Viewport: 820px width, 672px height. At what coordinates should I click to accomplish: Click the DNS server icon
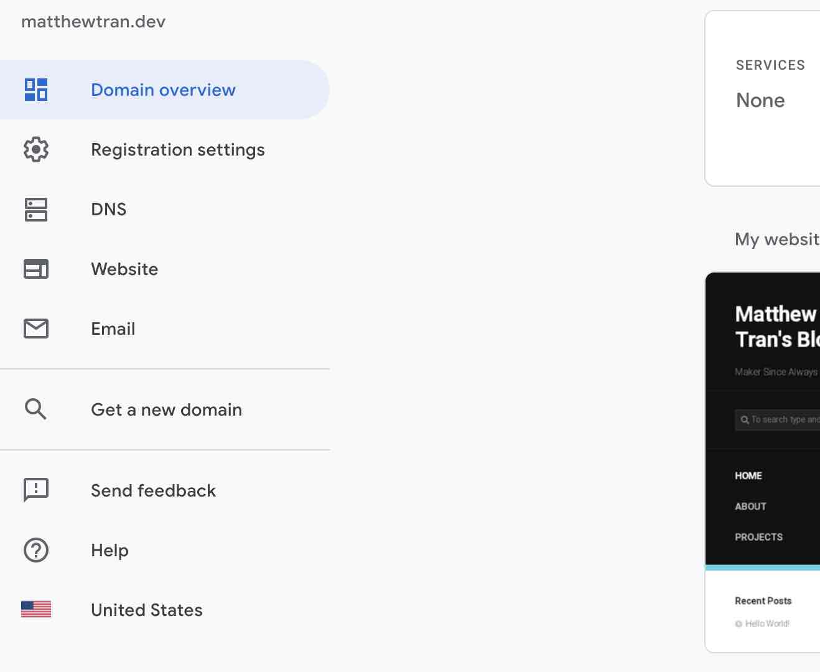point(36,209)
